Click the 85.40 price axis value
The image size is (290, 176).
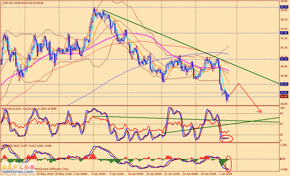(284, 76)
